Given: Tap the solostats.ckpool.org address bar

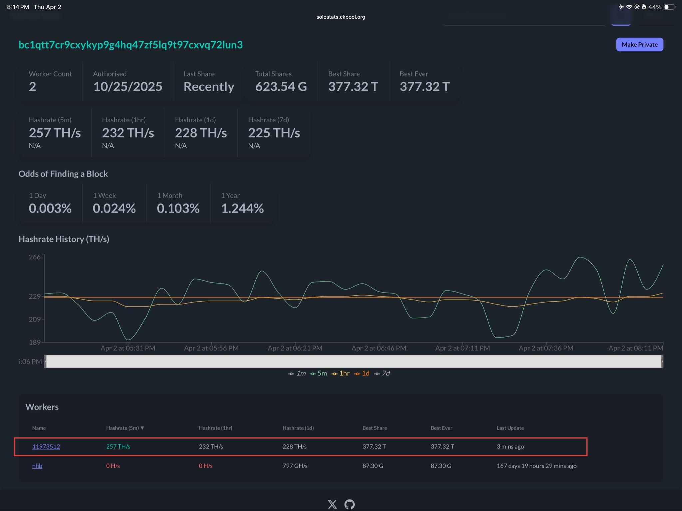Looking at the screenshot, I should pos(341,17).
